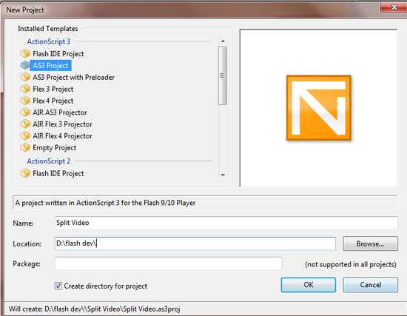Choose the Flex 3 Project template
The width and height of the screenshot is (407, 316).
coord(53,89)
